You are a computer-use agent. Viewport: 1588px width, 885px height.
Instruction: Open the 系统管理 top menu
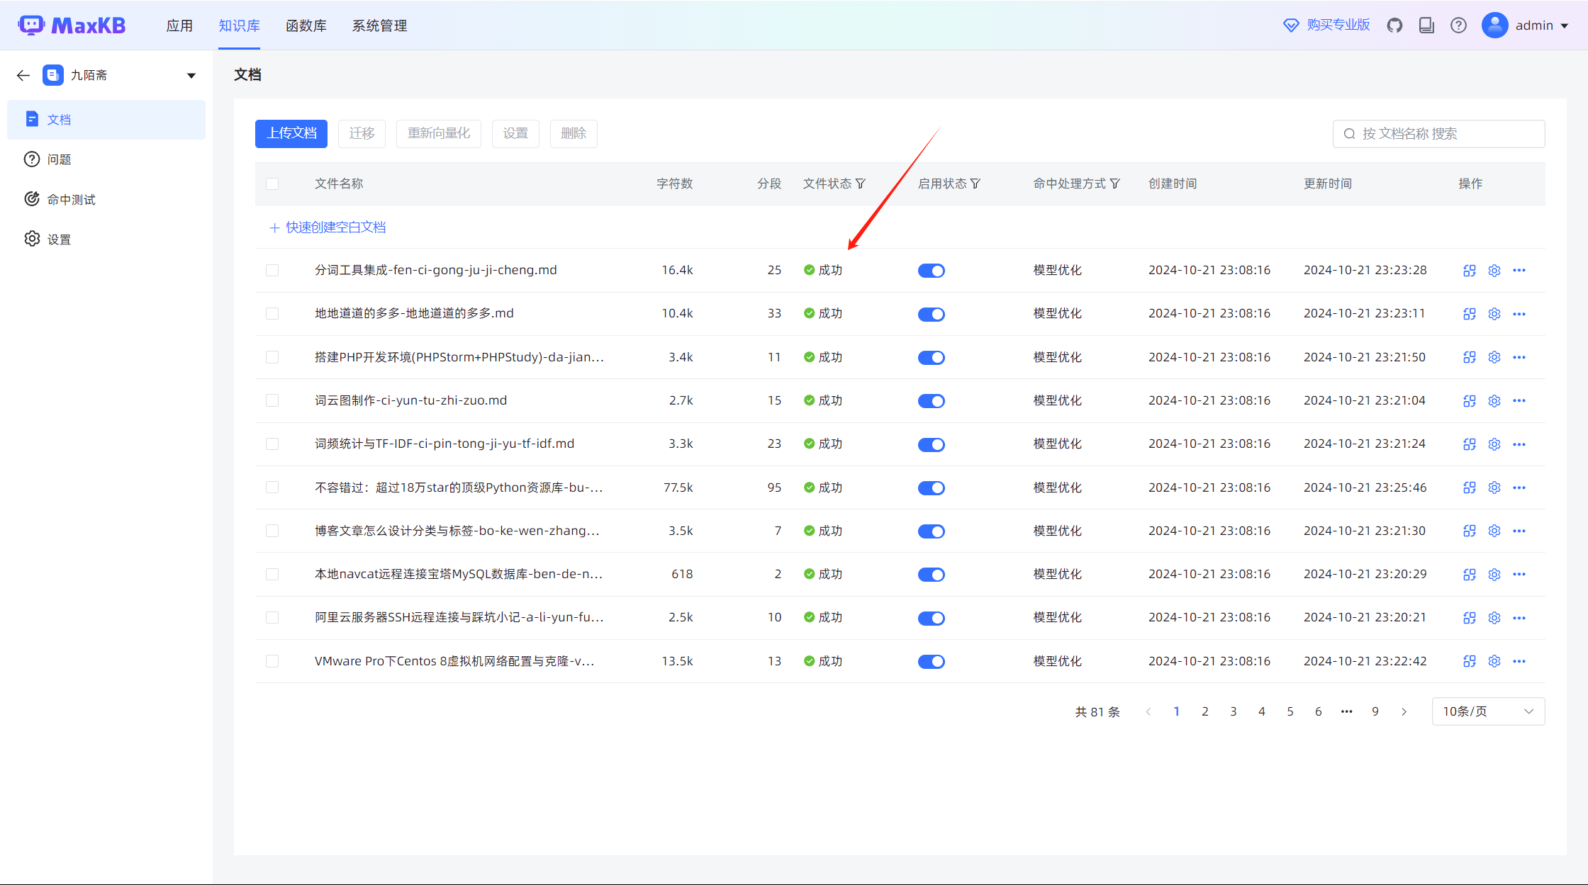380,26
